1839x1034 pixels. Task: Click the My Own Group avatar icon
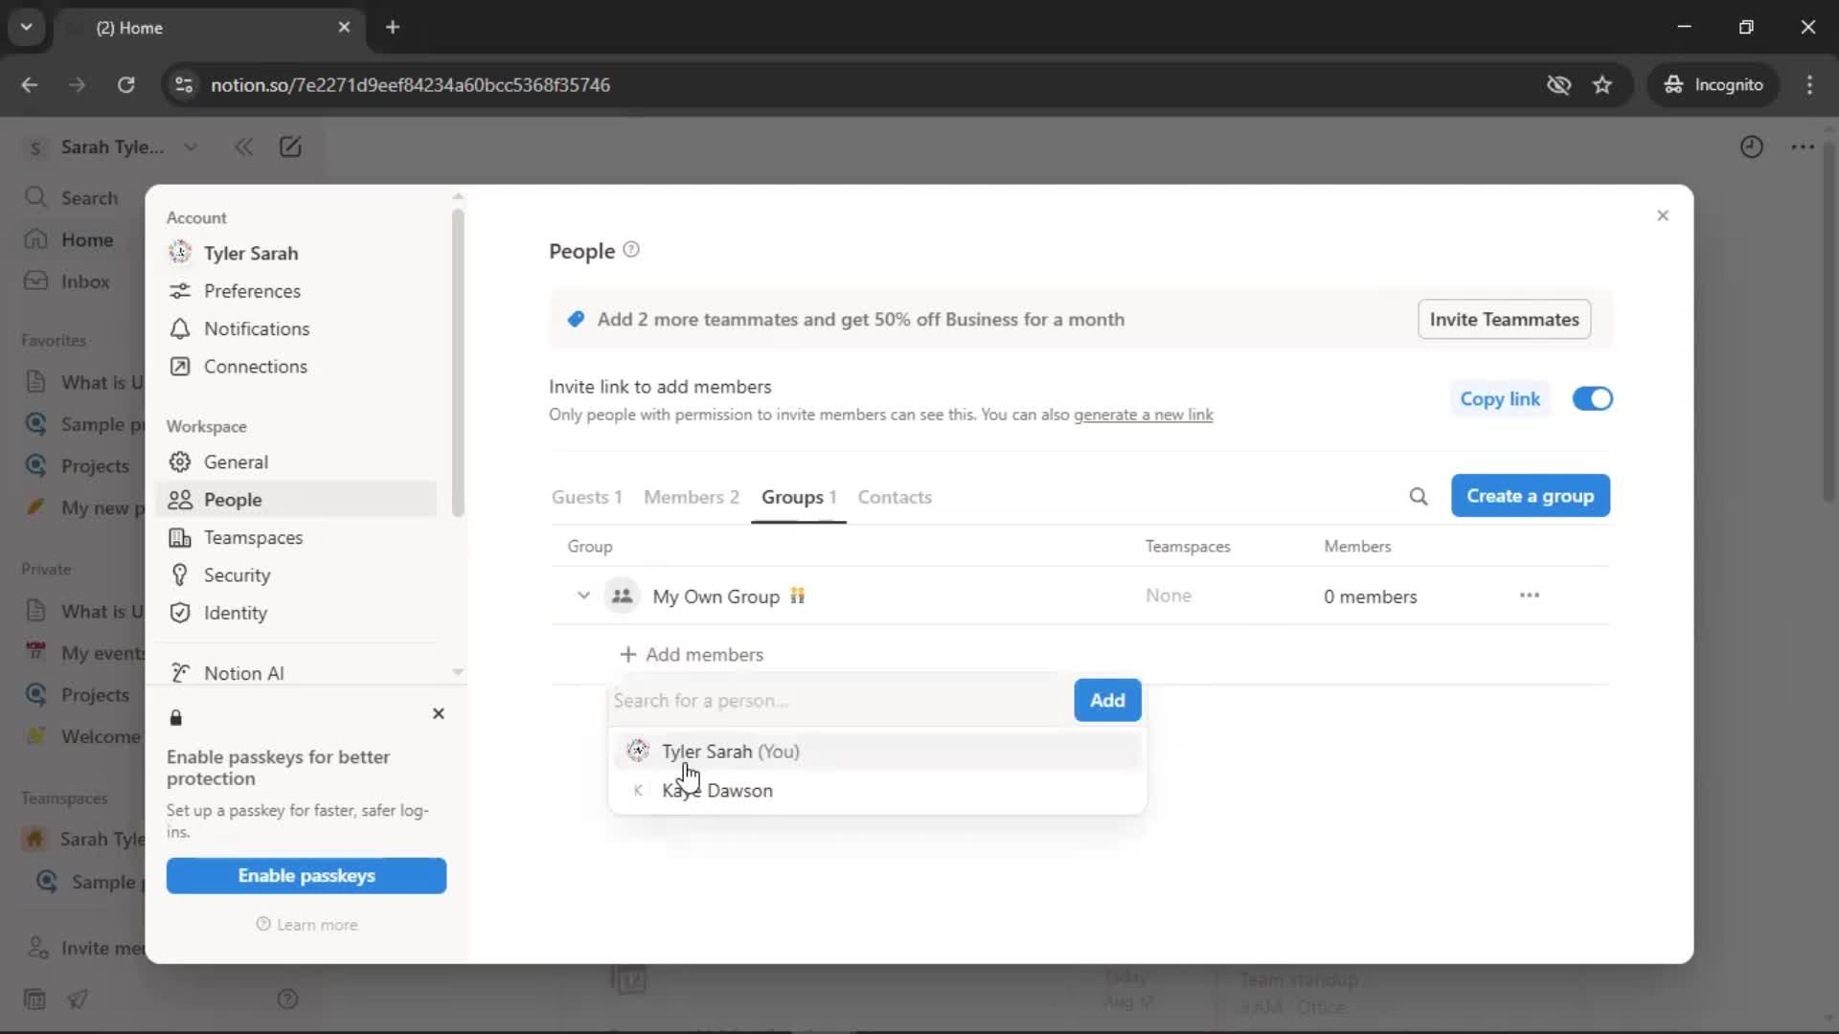click(622, 596)
